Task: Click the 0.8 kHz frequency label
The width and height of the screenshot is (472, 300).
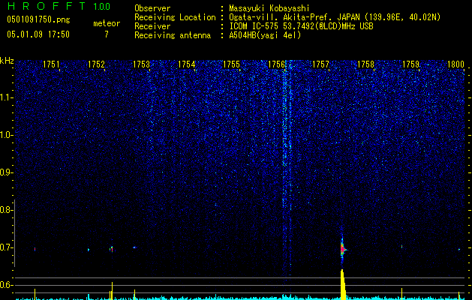Action: point(6,210)
